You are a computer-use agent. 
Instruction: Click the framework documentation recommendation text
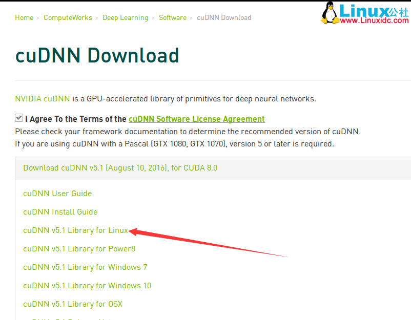coord(188,132)
